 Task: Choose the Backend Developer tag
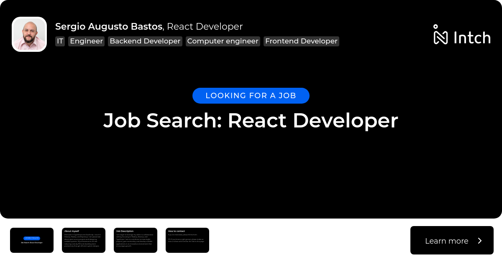pyautogui.click(x=145, y=41)
